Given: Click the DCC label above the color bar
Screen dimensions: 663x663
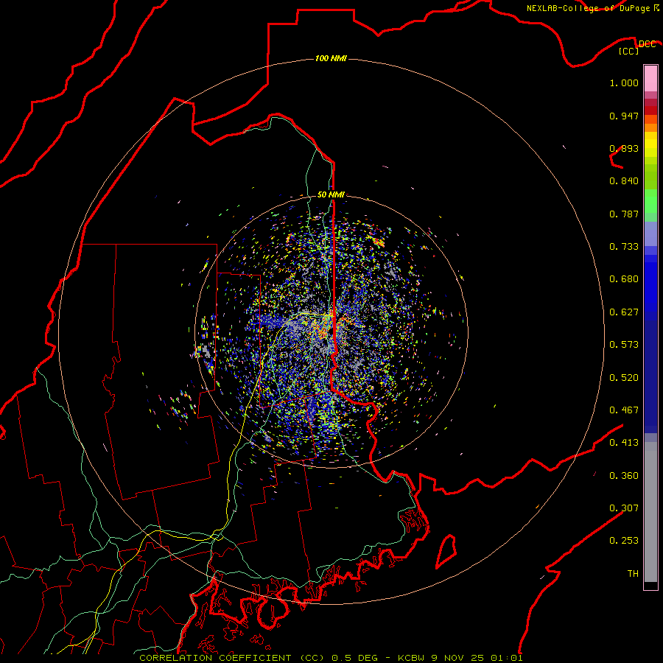Looking at the screenshot, I should (x=647, y=44).
